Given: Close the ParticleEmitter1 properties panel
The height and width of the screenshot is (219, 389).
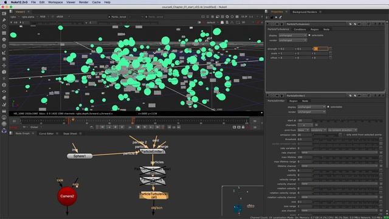Looking at the screenshot, I should click(383, 96).
